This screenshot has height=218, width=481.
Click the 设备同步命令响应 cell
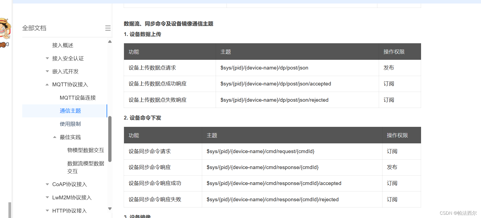click(x=163, y=167)
